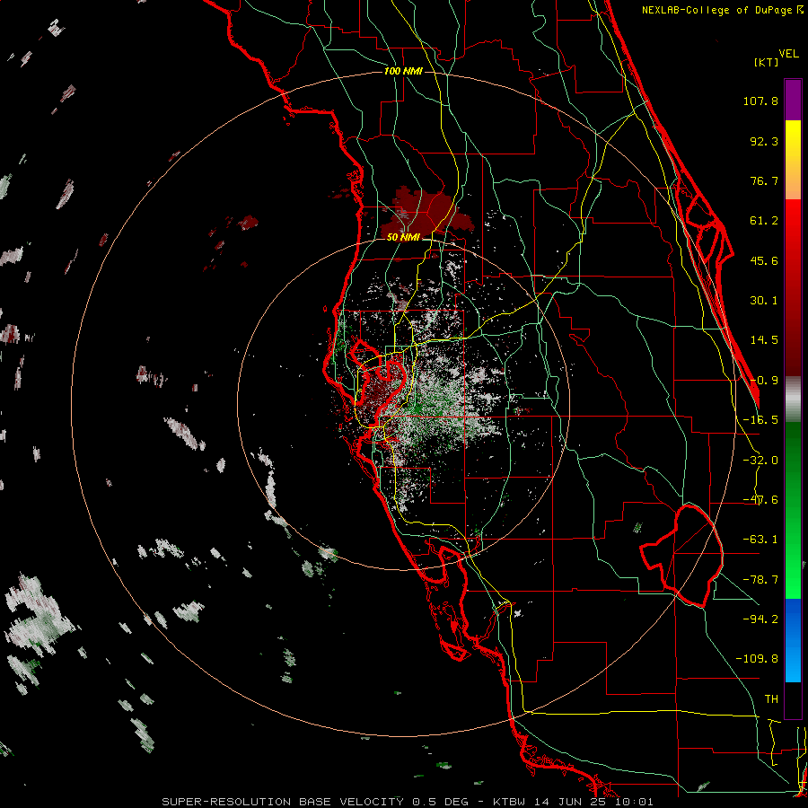Click the 100 NMI range ring label

[x=403, y=71]
